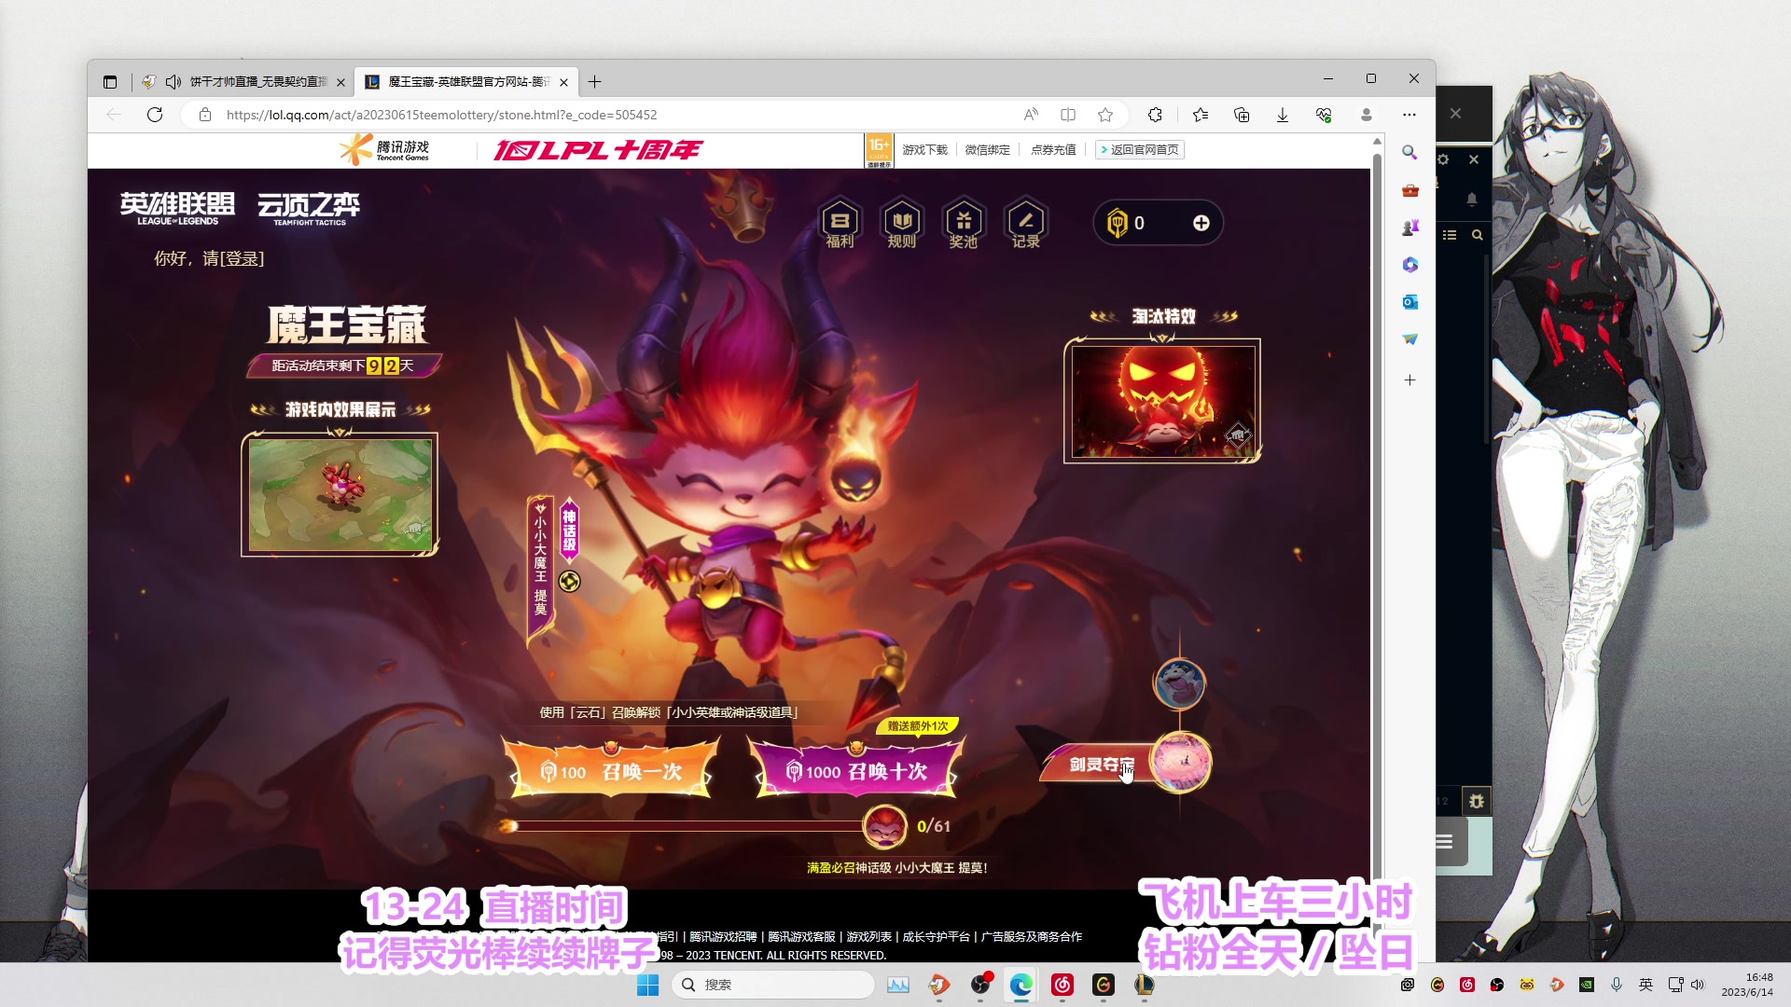The width and height of the screenshot is (1791, 1007).
Task: Click the 微信绑定 link
Action: (987, 149)
